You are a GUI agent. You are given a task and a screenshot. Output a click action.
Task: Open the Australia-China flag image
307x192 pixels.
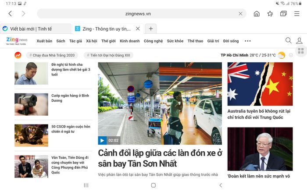260,84
